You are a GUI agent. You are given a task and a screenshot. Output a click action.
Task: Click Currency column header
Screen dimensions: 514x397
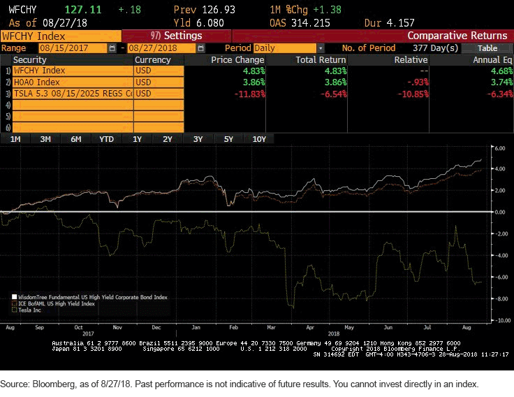(x=153, y=59)
